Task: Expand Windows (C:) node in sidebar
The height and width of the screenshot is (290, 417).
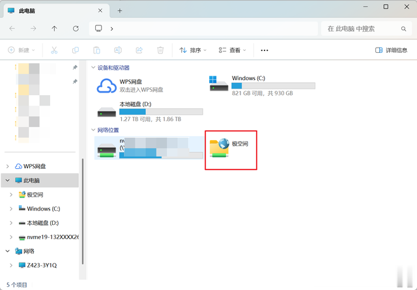Action: (x=11, y=209)
